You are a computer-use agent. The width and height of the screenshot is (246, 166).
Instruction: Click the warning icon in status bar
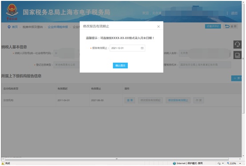pos(3,163)
